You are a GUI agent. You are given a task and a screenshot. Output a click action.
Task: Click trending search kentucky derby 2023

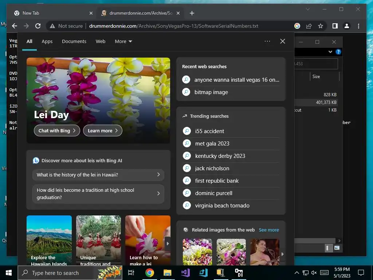231,156
